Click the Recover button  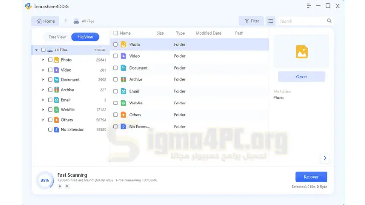click(311, 177)
